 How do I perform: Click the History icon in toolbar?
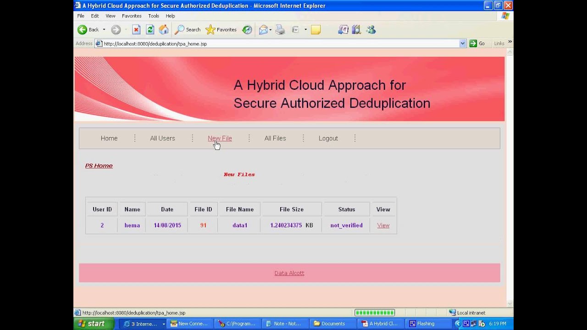click(247, 30)
